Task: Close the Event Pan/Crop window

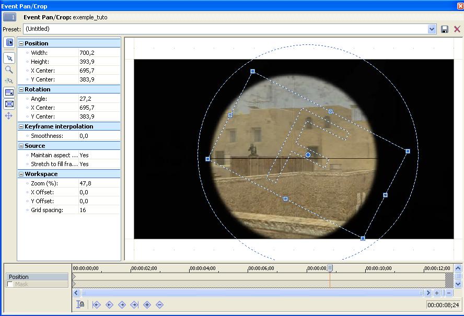Action: (460, 6)
